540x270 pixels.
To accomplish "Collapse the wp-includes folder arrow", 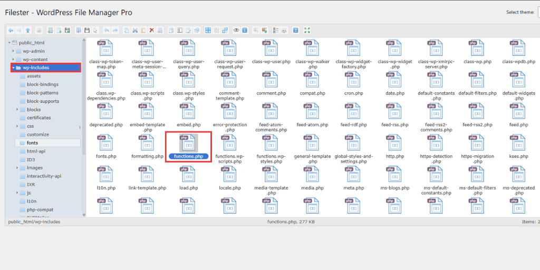I will pyautogui.click(x=13, y=68).
